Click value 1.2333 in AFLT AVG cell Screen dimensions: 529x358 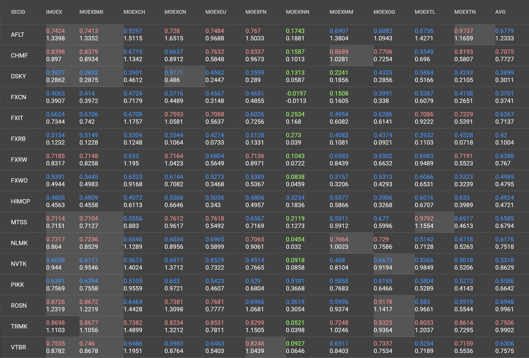pyautogui.click(x=504, y=39)
